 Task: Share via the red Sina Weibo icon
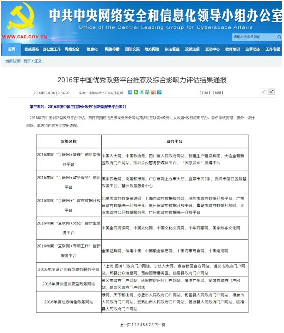pyautogui.click(x=153, y=92)
